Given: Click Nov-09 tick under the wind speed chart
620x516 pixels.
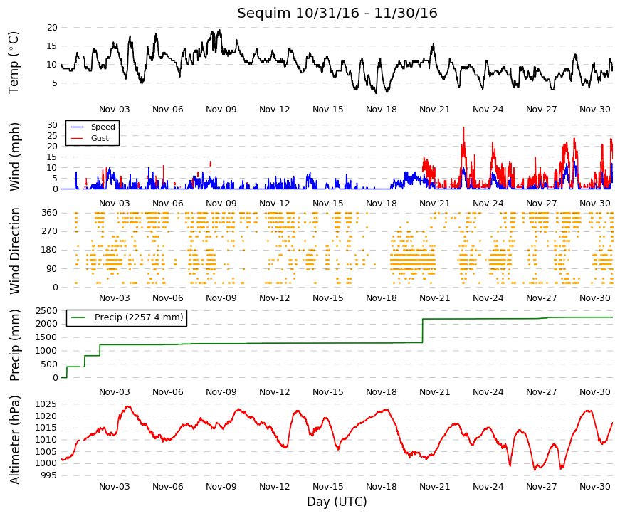Looking at the screenshot, I should pos(221,204).
